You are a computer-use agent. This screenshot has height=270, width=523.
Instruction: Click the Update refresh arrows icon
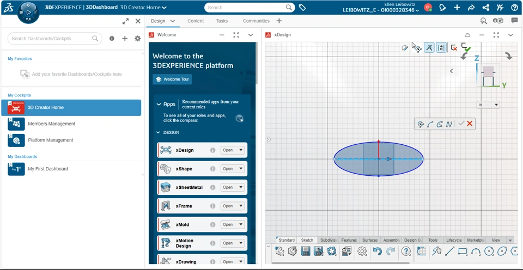pyautogui.click(x=332, y=251)
